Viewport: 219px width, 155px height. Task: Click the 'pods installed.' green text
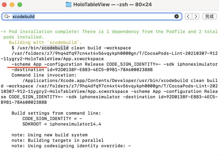24,37
